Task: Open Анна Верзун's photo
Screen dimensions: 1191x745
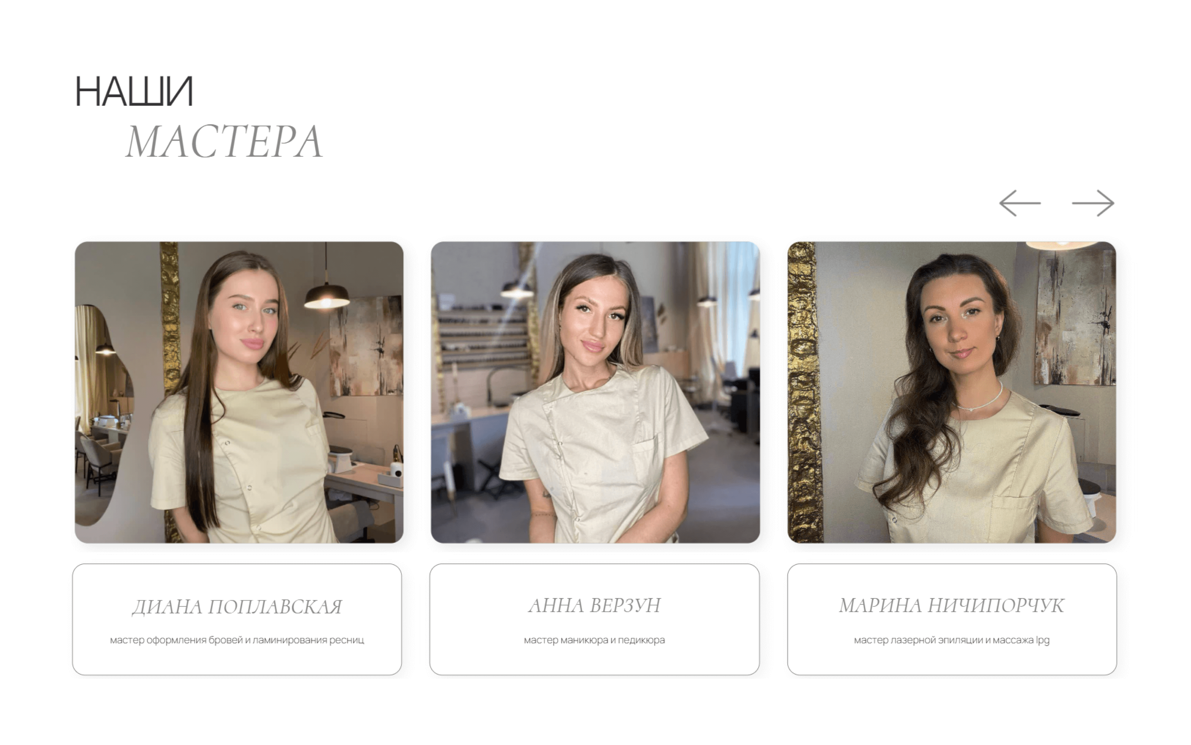Action: tap(595, 392)
